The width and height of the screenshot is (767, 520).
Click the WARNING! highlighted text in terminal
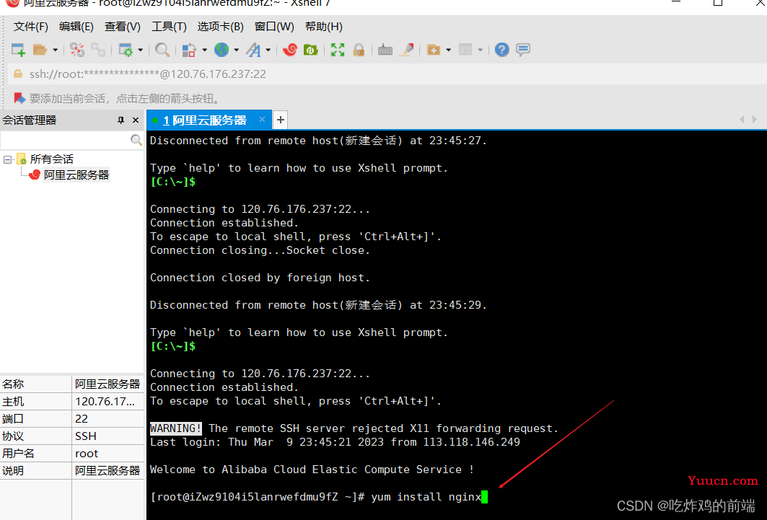(x=175, y=428)
